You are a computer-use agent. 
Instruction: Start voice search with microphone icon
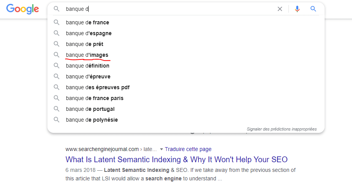click(297, 9)
